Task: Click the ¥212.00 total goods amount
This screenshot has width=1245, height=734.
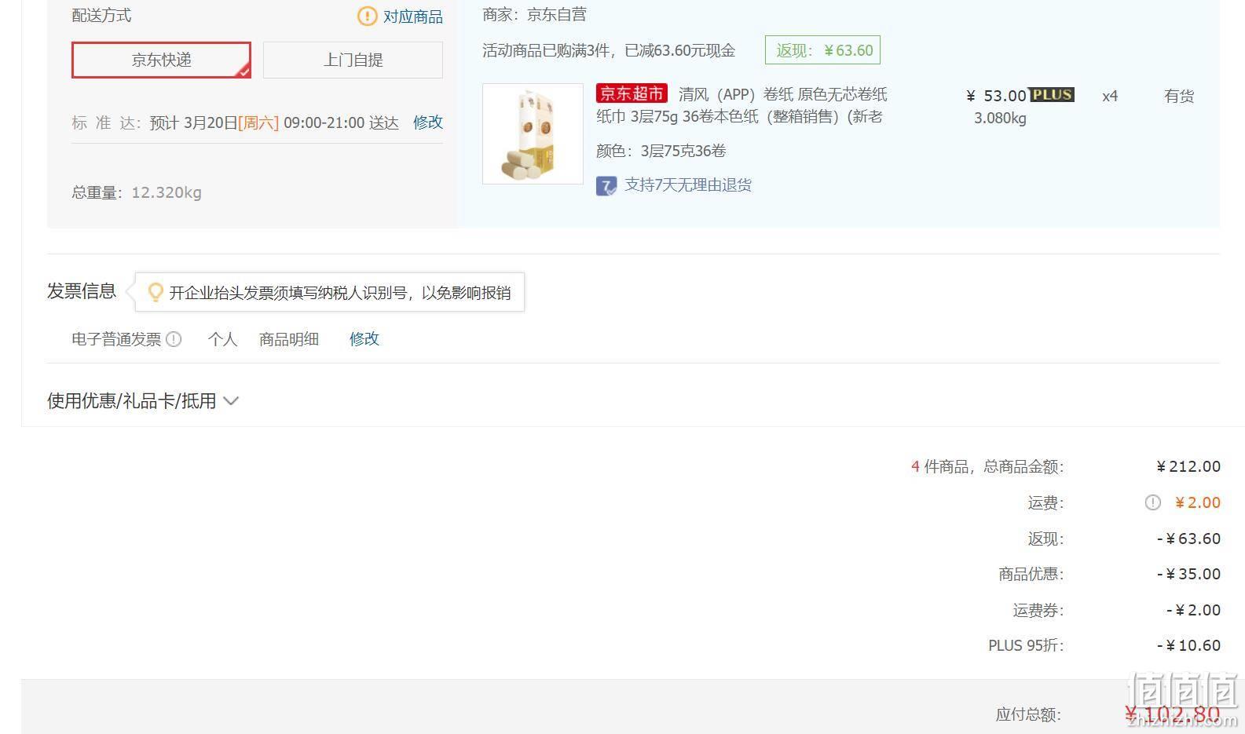Action: [x=1188, y=467]
